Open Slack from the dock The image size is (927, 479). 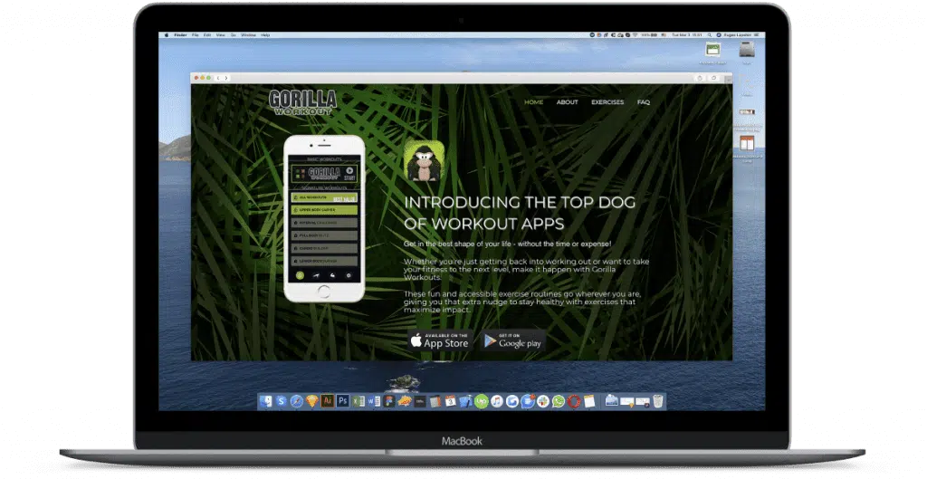tap(543, 401)
